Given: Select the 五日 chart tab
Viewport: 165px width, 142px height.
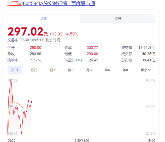Looking at the screenshot, I should (x=34, y=70).
